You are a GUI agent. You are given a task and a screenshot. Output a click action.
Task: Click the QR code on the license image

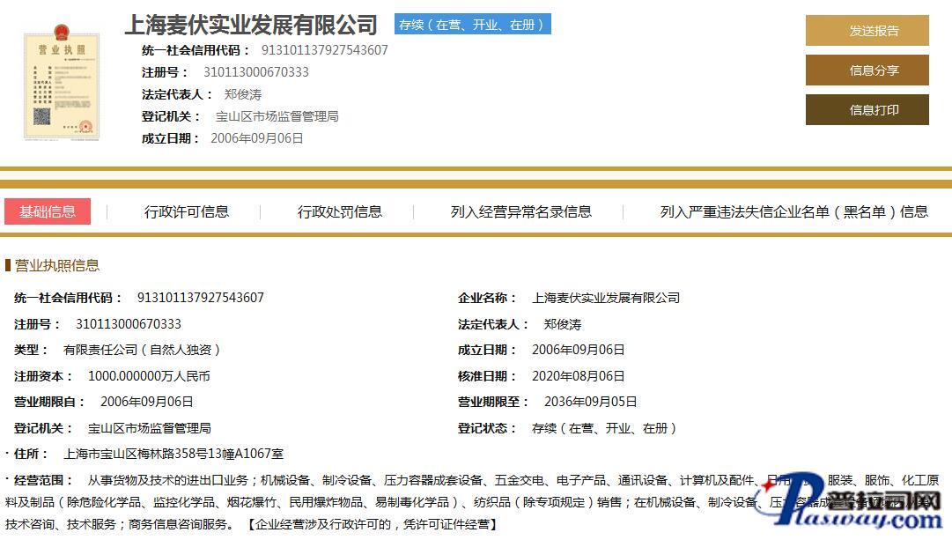[x=41, y=116]
